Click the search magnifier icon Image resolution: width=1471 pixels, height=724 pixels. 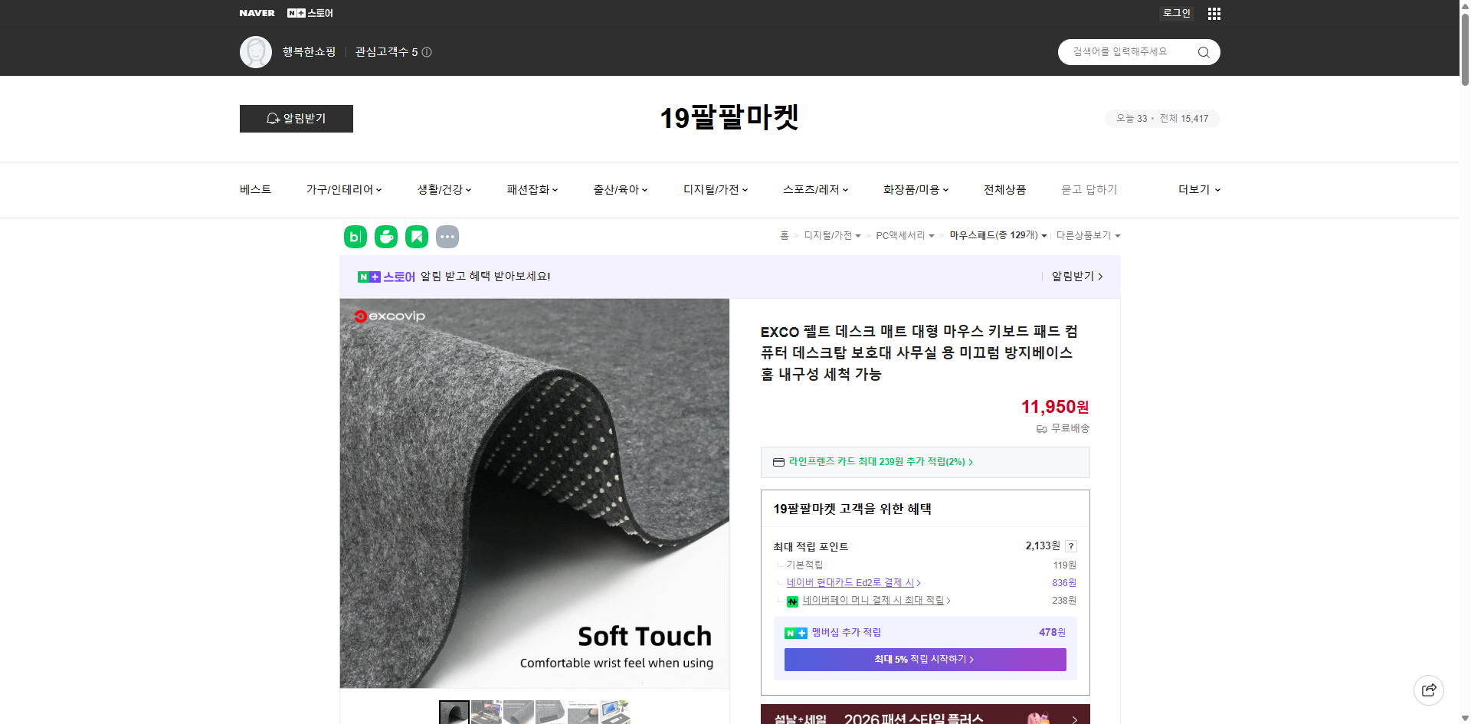[1203, 51]
